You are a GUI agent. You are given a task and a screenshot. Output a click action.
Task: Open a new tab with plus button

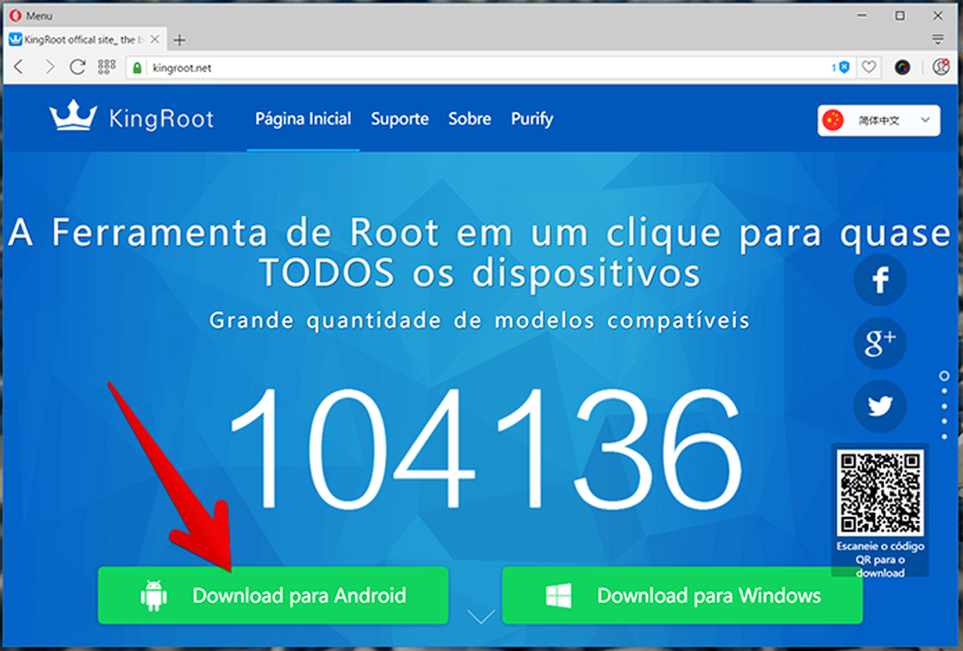point(180,39)
